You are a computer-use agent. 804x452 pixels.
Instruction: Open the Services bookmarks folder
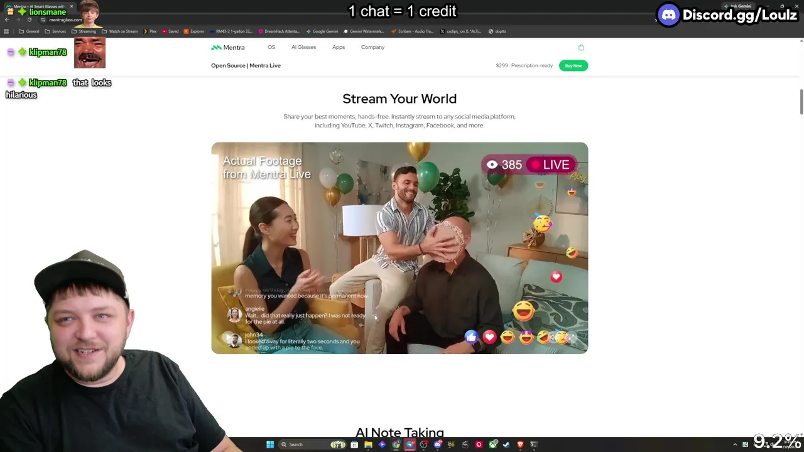tap(55, 31)
